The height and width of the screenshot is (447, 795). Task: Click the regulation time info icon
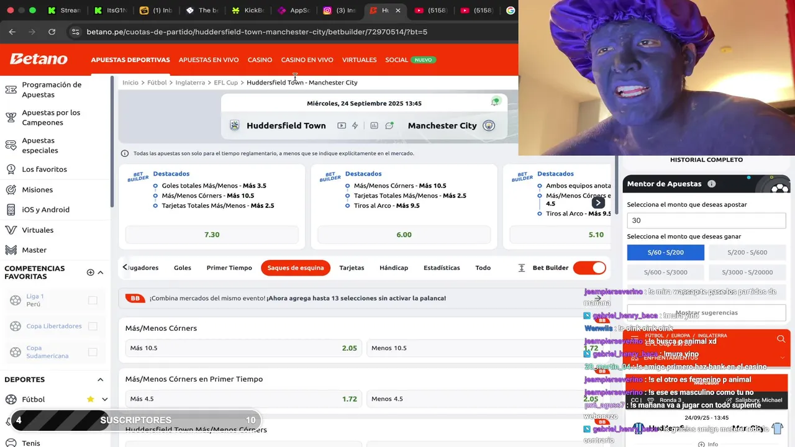click(x=124, y=153)
